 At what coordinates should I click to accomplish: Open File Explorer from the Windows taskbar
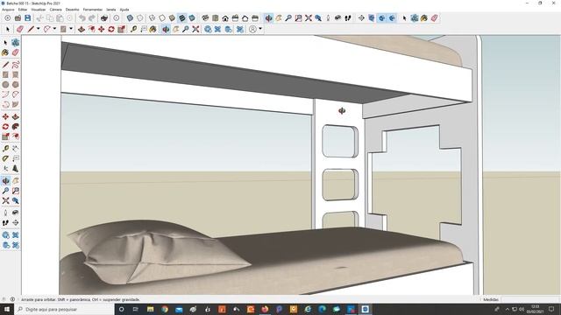click(150, 309)
